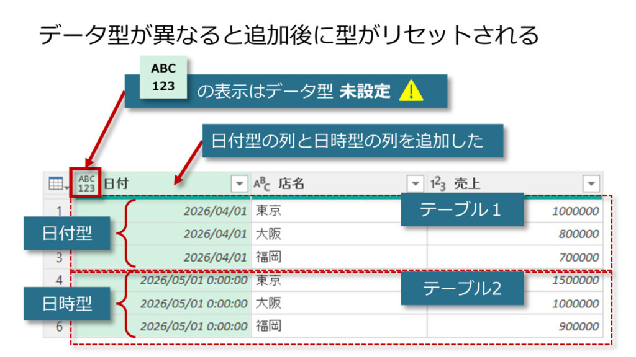The image size is (636, 357).
Task: Open the 日付 column filter dropdown
Action: (x=239, y=183)
